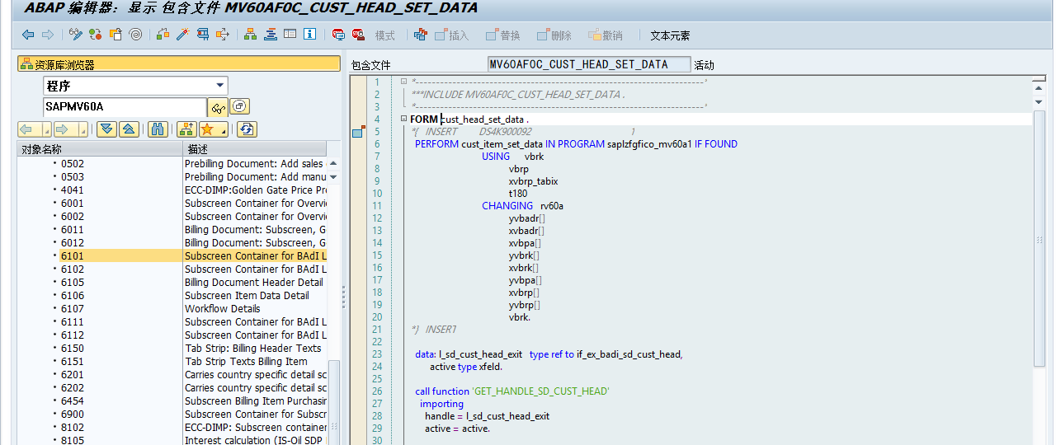Viewport: 1056px width, 445px height.
Task: Select screen 6106 Subscreen Item Data Detail
Action: [172, 296]
